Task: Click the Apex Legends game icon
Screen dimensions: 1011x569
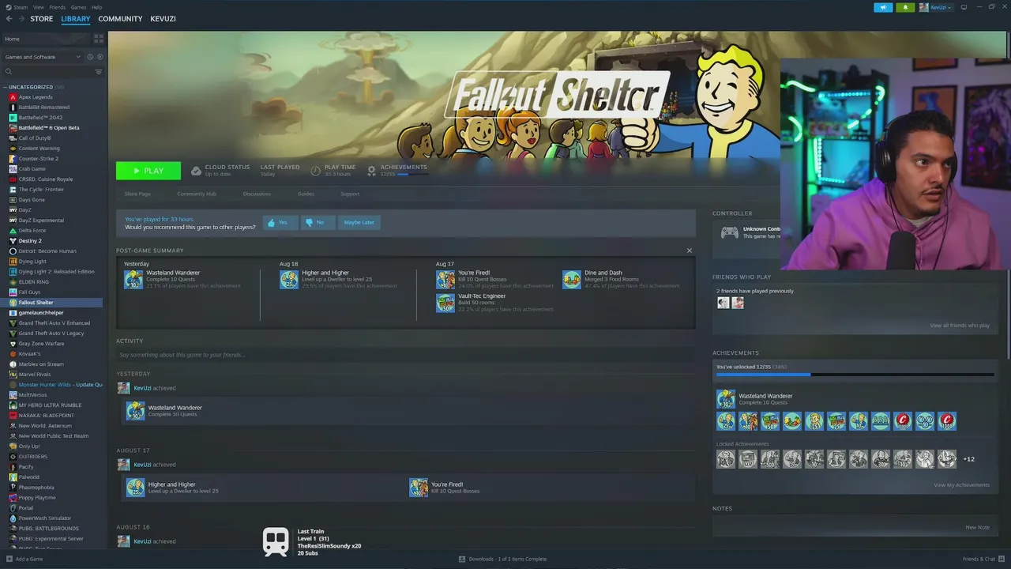Action: click(13, 97)
